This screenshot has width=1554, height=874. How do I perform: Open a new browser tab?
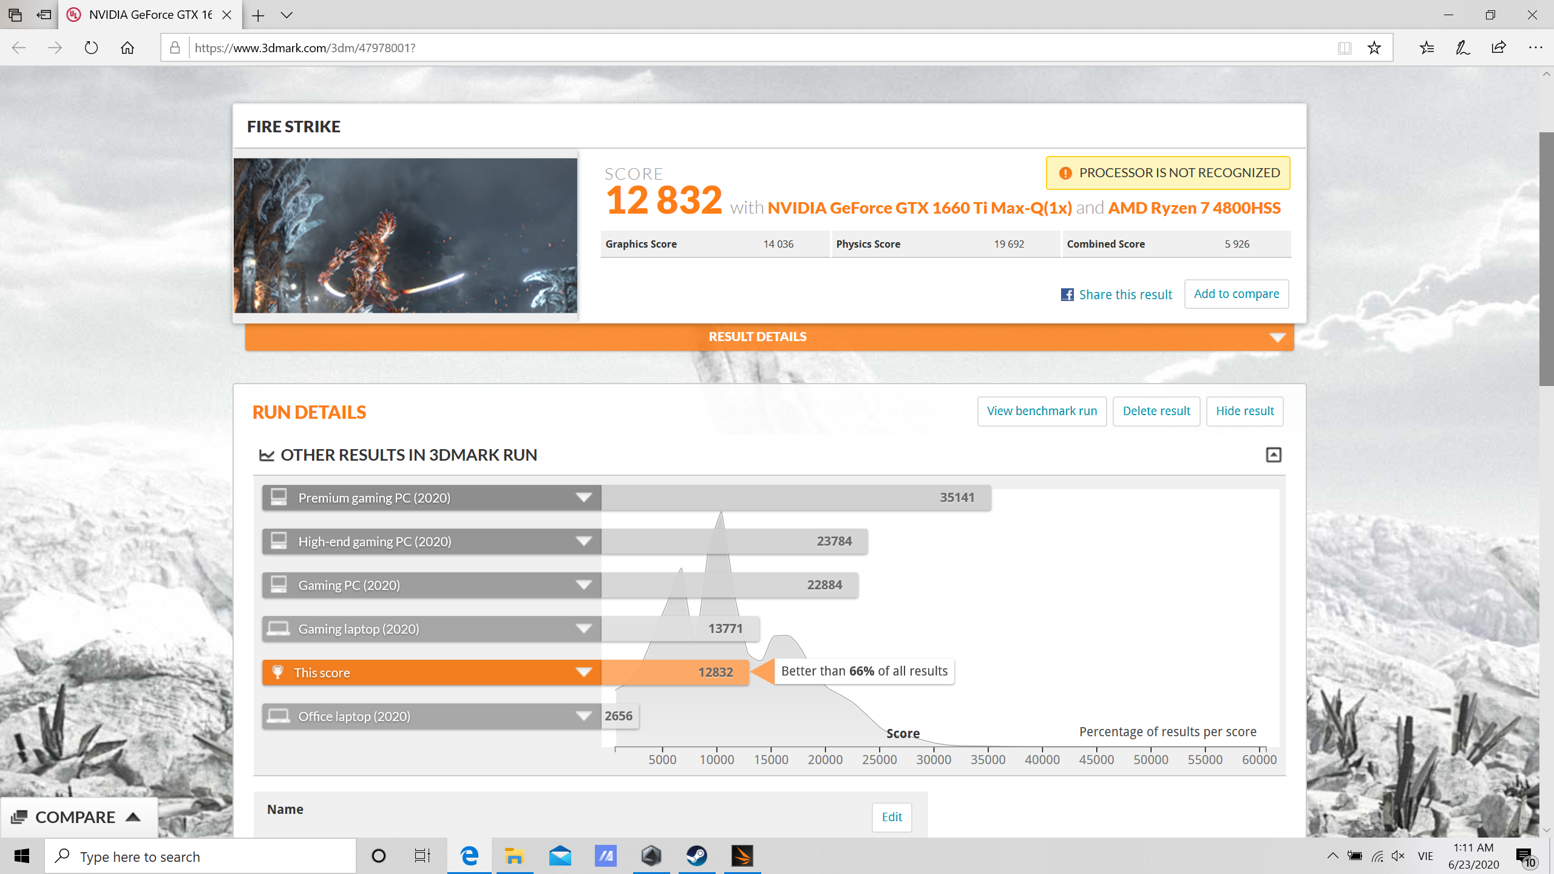[x=258, y=15]
